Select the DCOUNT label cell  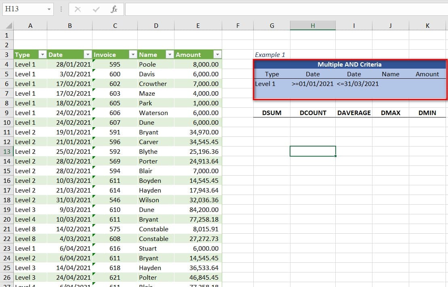(313, 113)
